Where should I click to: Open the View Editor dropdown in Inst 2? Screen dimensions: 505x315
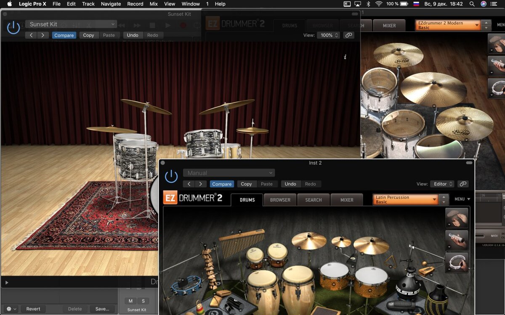tap(442, 184)
